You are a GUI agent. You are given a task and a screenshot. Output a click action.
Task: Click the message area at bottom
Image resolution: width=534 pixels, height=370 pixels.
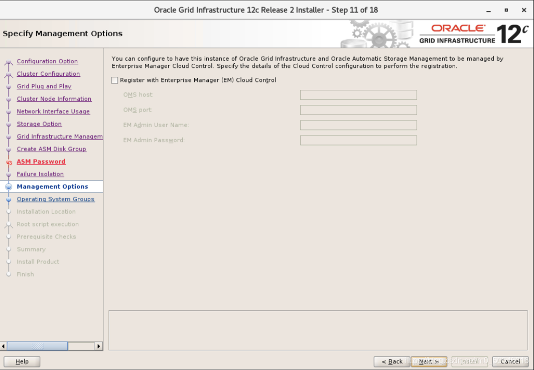pyautogui.click(x=318, y=330)
